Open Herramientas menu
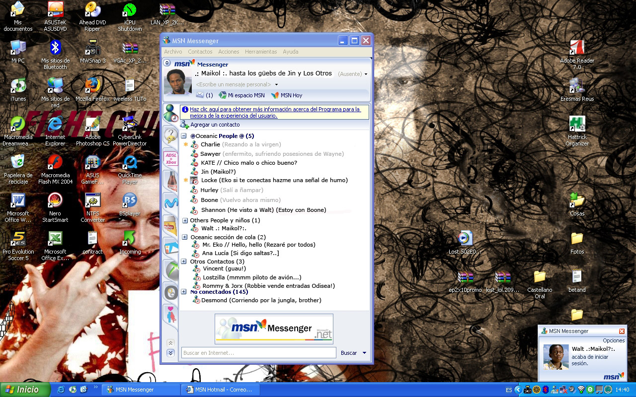This screenshot has height=397, width=636. coord(261,52)
